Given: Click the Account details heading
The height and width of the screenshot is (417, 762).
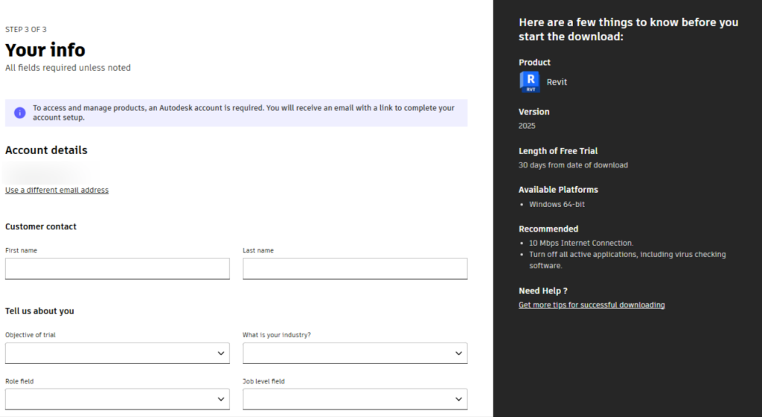Looking at the screenshot, I should [x=46, y=150].
